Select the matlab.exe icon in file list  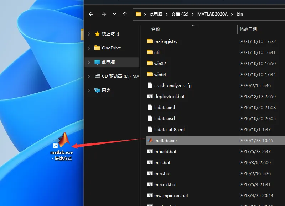(150, 140)
